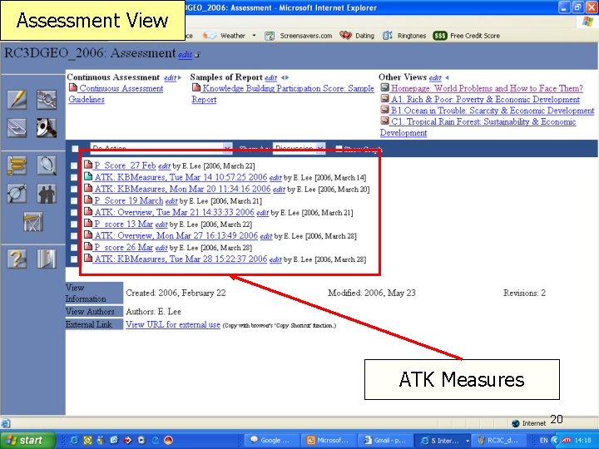Click the note icon beside Continuous Assessment Guidelines
The image size is (599, 449).
click(x=73, y=87)
